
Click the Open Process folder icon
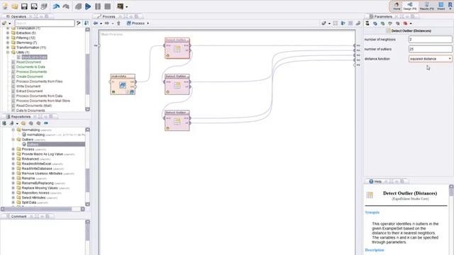pyautogui.click(x=14, y=6)
